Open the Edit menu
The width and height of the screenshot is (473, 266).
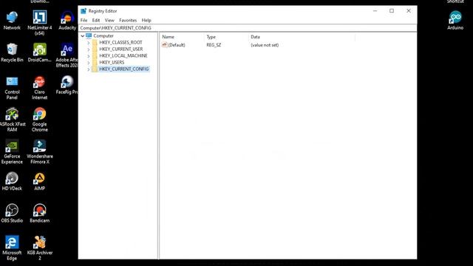tap(96, 20)
